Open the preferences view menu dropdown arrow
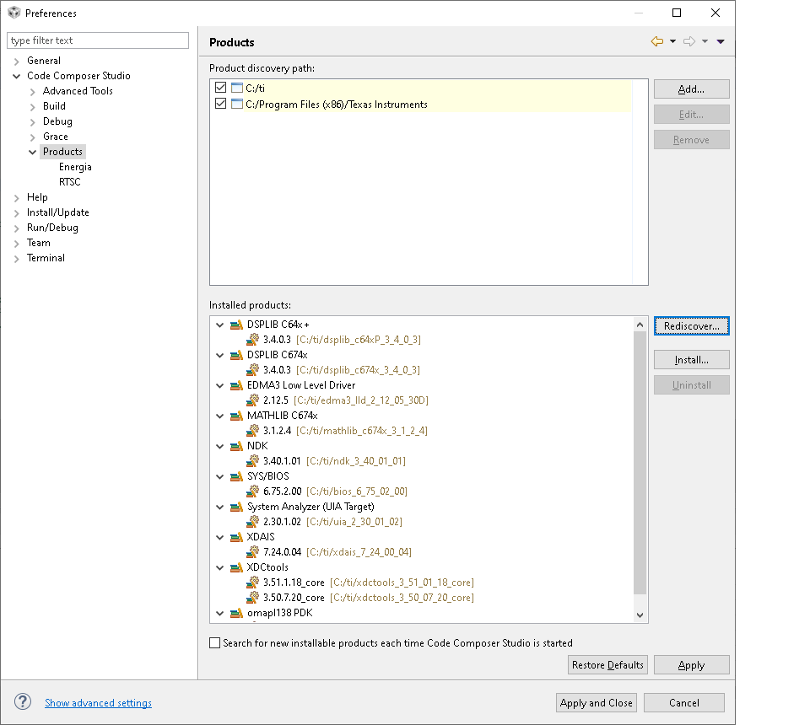The width and height of the screenshot is (810, 725). pos(721,41)
